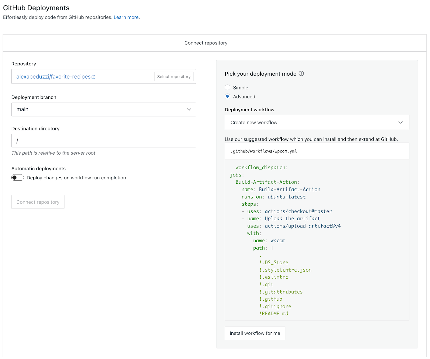The image size is (430, 359).
Task: Click the '!.stylelintrc.json' line
Action: pyautogui.click(x=285, y=270)
